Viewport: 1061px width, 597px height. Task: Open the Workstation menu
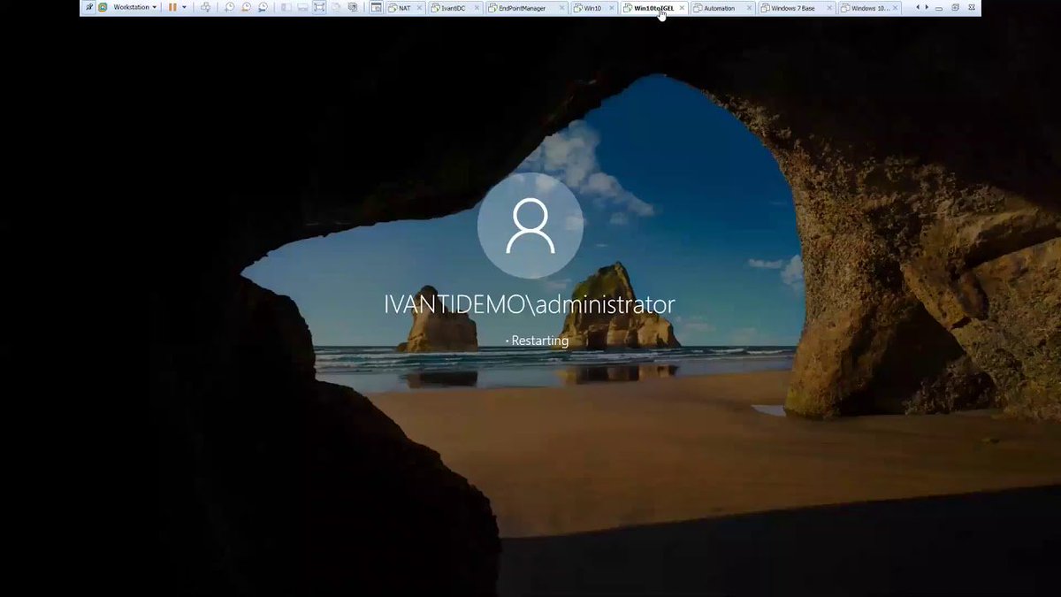pos(134,7)
